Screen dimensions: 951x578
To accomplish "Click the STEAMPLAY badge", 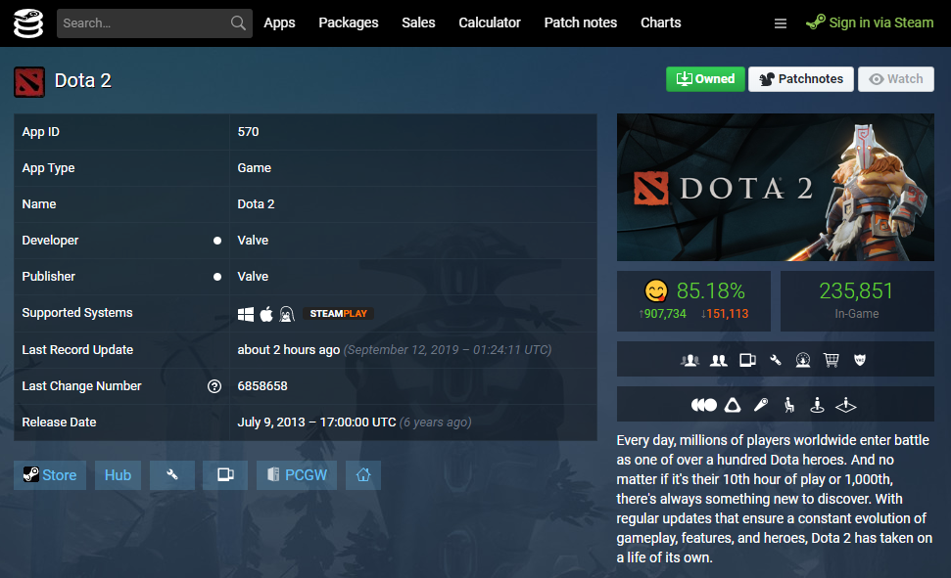I will (x=338, y=314).
